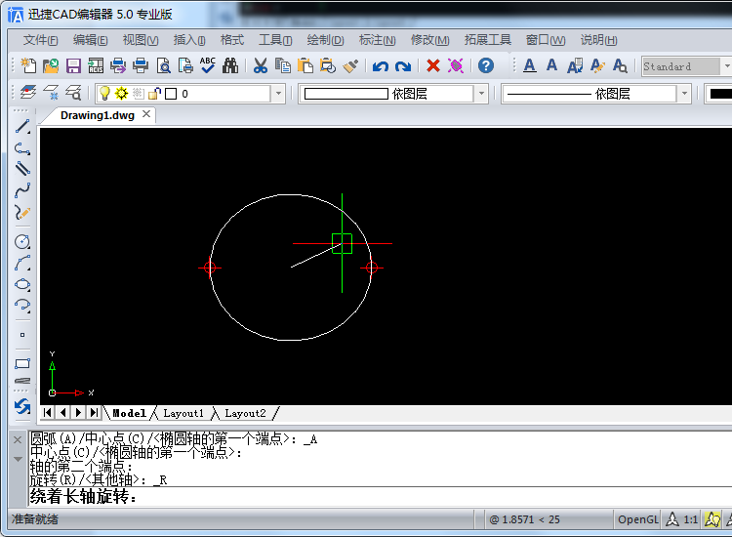Viewport: 732px width, 537px height.
Task: Open the 绘制(D) menu
Action: [x=325, y=40]
